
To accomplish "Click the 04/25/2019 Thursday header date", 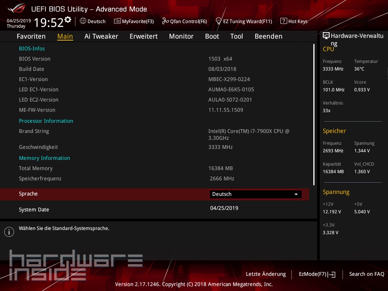I will 19,23.
